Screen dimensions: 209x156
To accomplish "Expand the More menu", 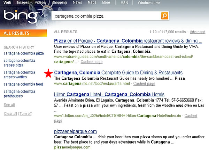I will coord(106,2).
